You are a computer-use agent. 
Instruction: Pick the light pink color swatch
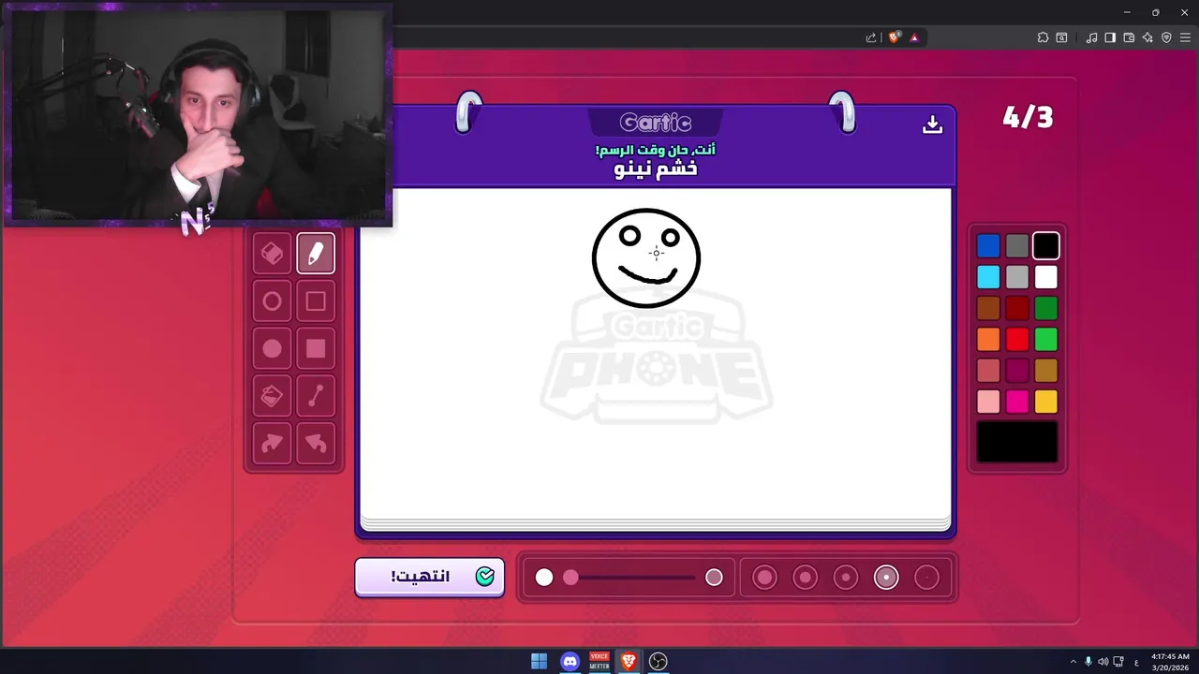[x=988, y=402]
